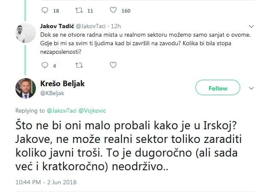Reply to Jakov Tadić's tweet with 4 replies
Viewport: 271px width, 192px height.
[47, 65]
